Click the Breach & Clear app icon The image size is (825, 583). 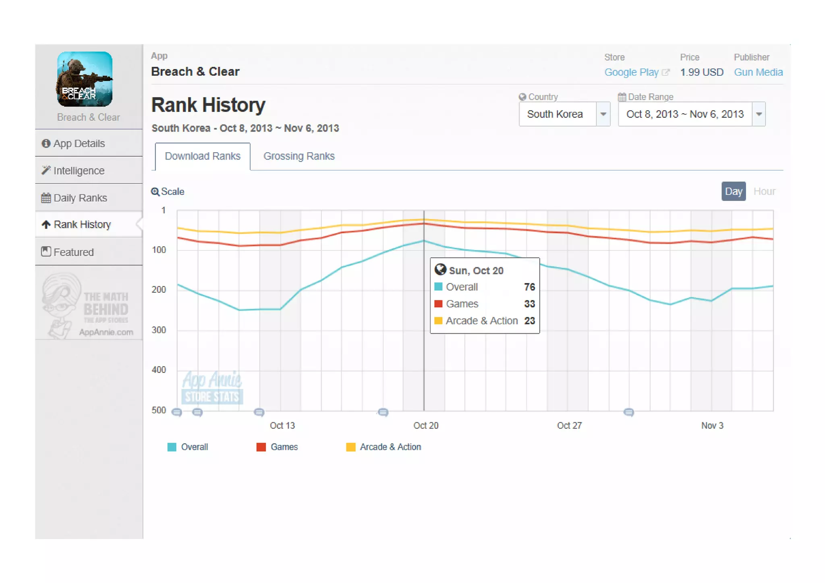pyautogui.click(x=85, y=79)
